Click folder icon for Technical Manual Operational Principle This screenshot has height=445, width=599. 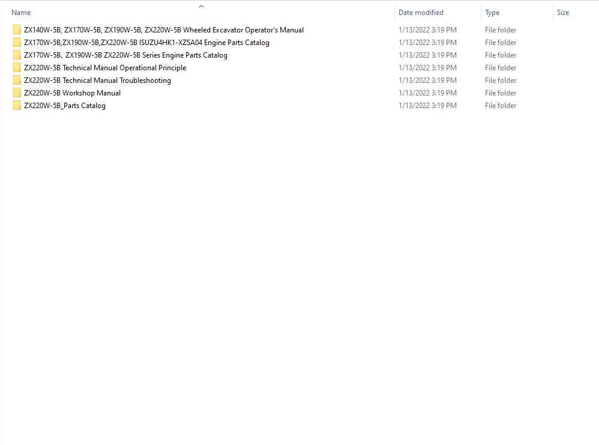[x=17, y=68]
